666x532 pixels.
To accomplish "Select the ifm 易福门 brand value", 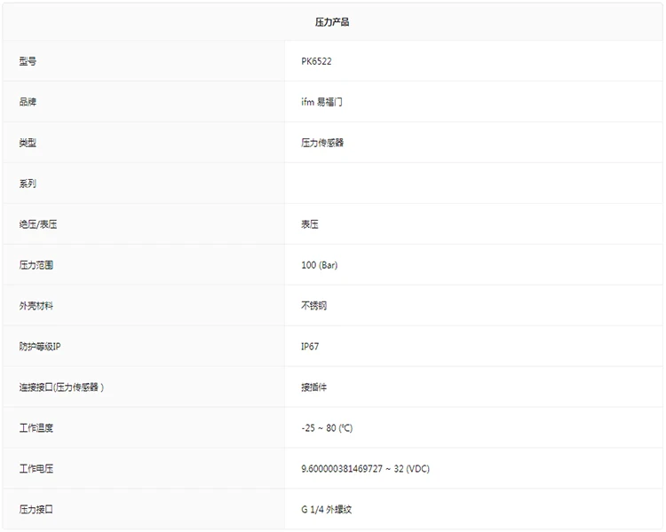I will click(321, 102).
